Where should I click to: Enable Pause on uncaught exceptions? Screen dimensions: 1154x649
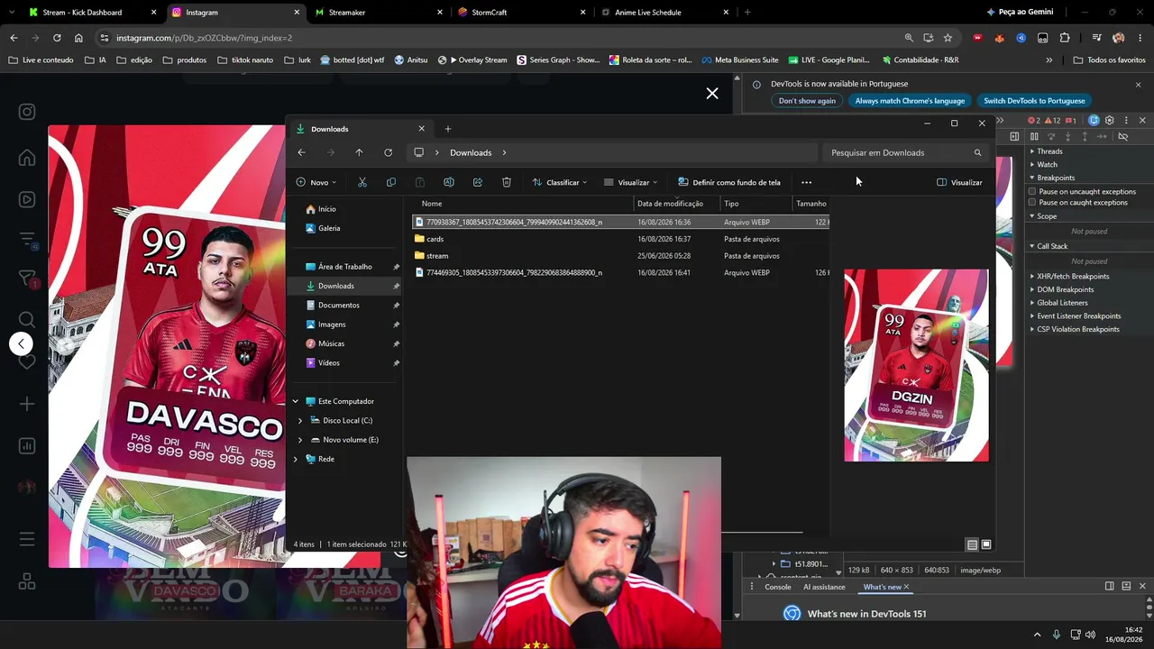pos(1032,191)
